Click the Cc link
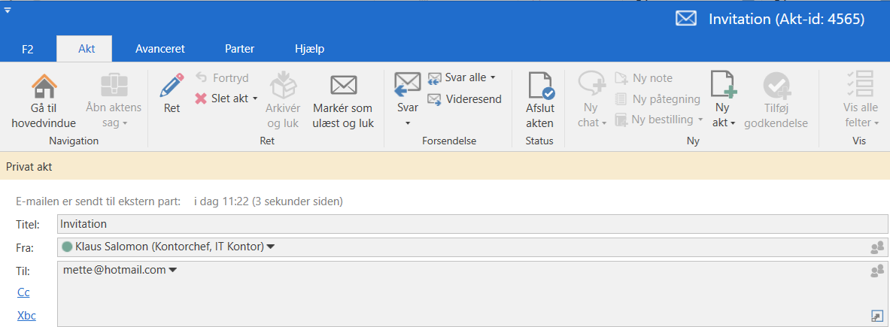The image size is (890, 327). coord(23,292)
